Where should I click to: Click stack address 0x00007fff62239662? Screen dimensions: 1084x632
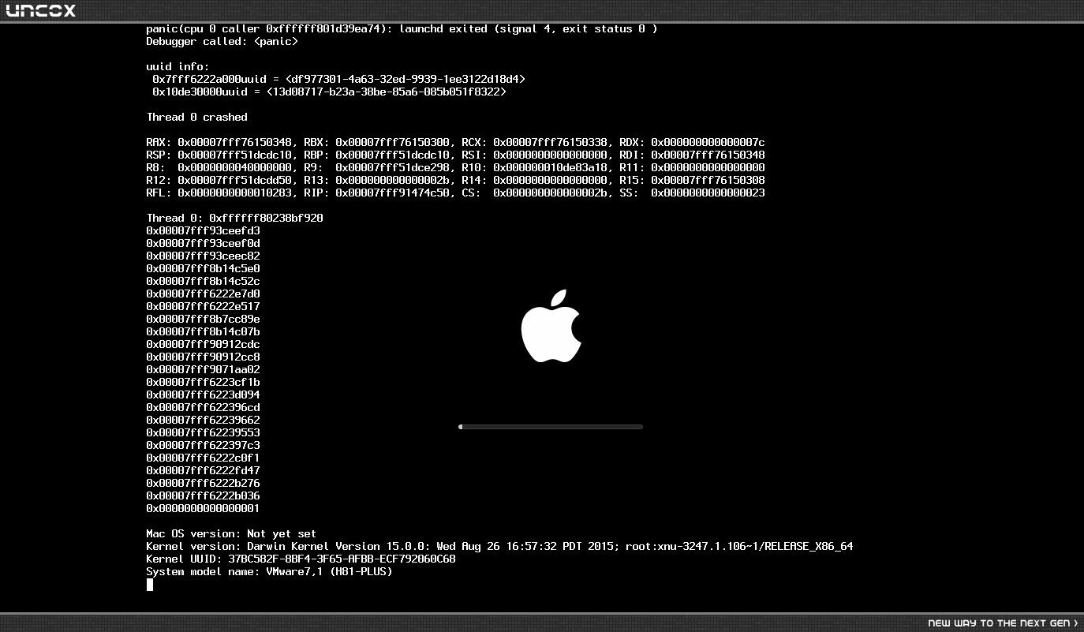[x=204, y=421]
